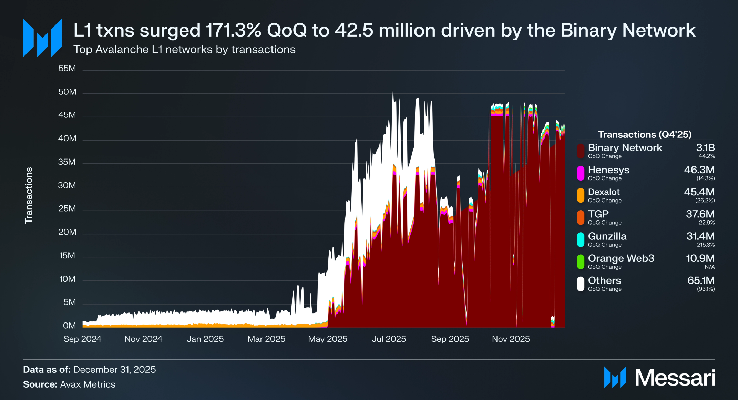Click the Messari wordmark text
The image size is (738, 400).
[x=675, y=378]
